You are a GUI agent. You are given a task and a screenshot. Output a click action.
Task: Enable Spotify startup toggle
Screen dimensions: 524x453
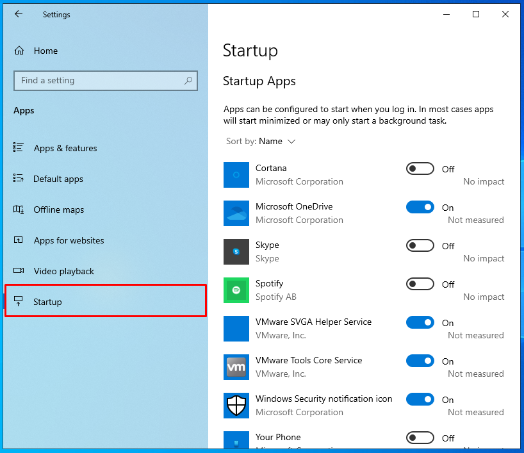click(x=420, y=284)
